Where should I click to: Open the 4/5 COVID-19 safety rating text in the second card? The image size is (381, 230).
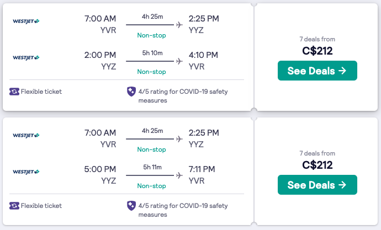(183, 210)
